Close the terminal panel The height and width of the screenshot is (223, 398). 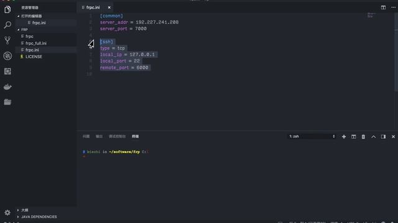[x=393, y=136]
